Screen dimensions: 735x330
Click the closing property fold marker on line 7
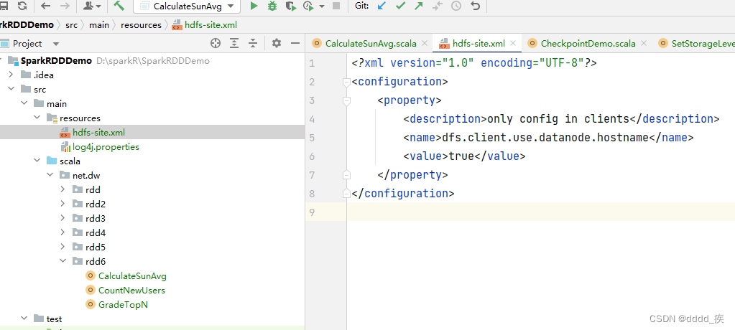coord(346,175)
